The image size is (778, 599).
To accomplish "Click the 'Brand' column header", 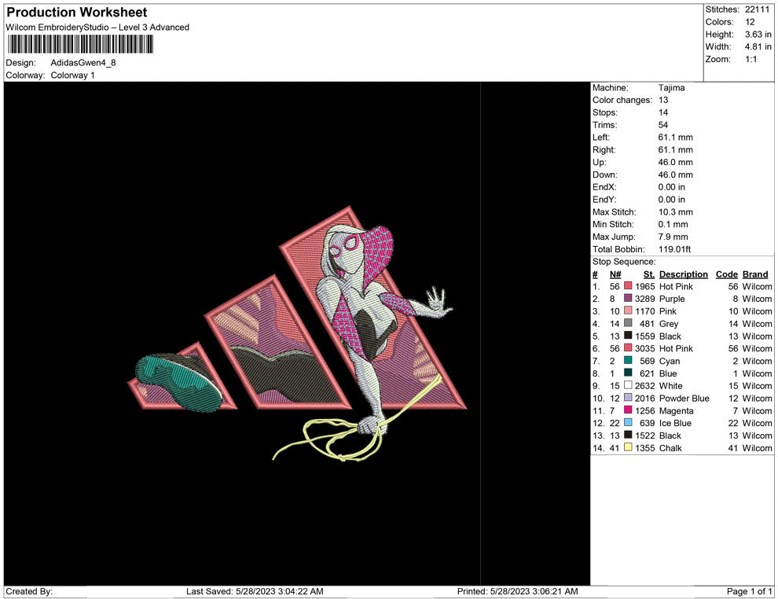I will point(755,274).
